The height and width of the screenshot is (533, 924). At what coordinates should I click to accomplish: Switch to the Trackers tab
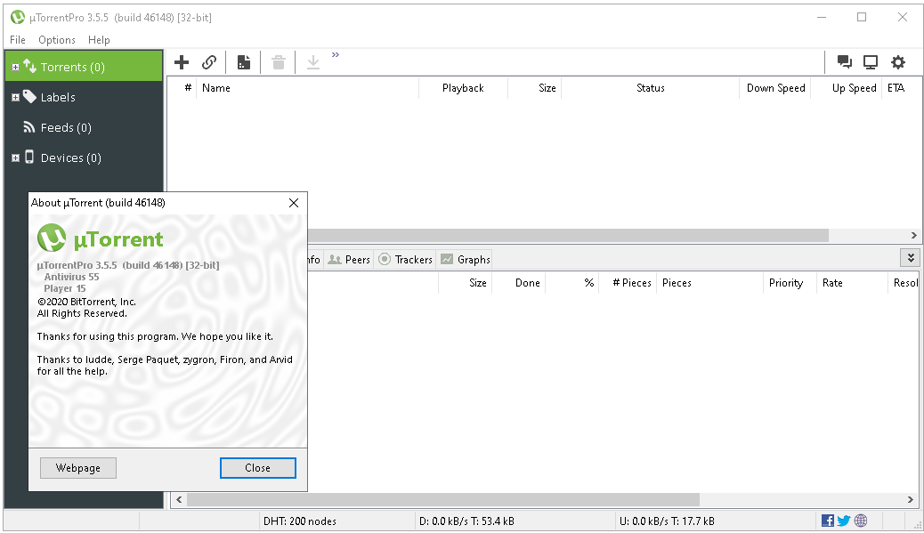[x=405, y=259]
